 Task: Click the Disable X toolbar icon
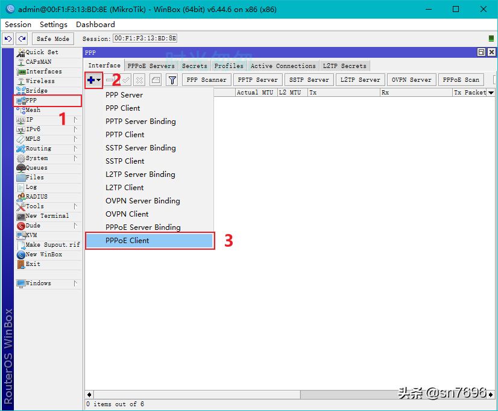(139, 80)
